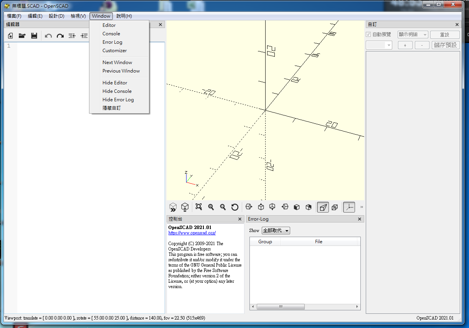Zoom out of the 3D view

(x=223, y=207)
